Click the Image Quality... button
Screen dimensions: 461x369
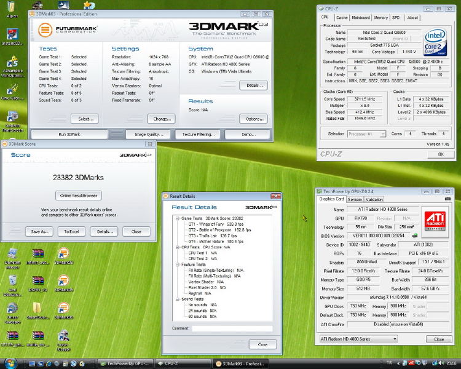coord(148,134)
